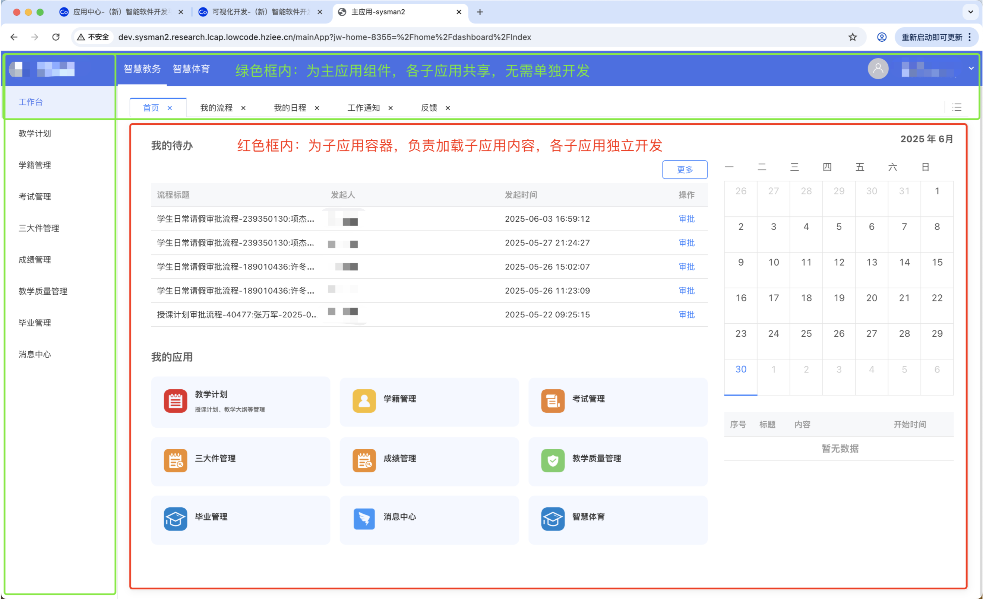
Task: Open the 消息中心 blue bird icon
Action: tap(364, 519)
